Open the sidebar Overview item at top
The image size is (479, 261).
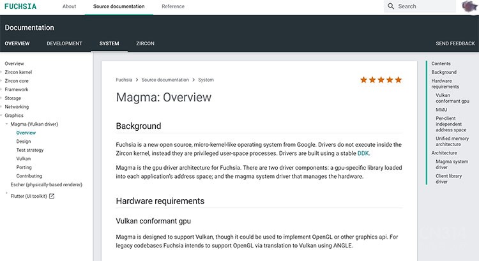tap(14, 63)
